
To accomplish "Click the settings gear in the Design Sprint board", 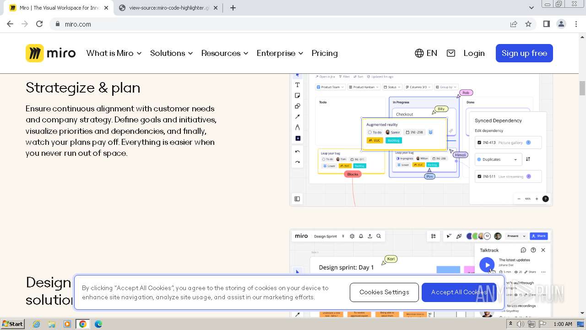I will (352, 236).
